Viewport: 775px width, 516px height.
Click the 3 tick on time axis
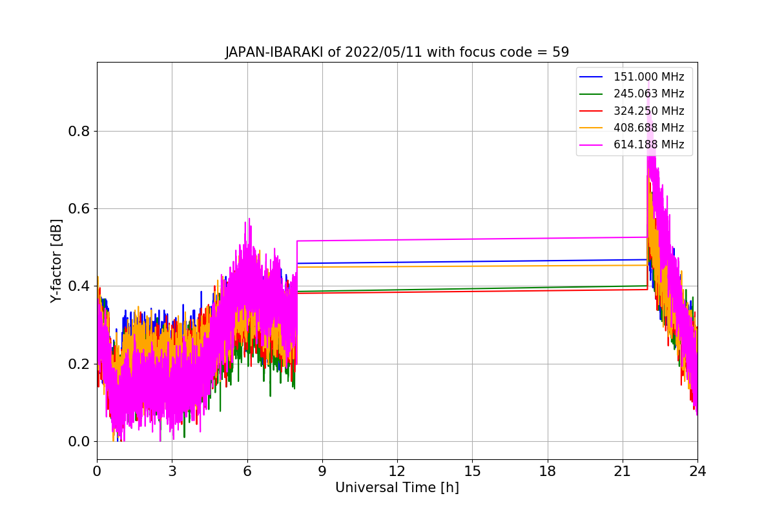coord(172,471)
